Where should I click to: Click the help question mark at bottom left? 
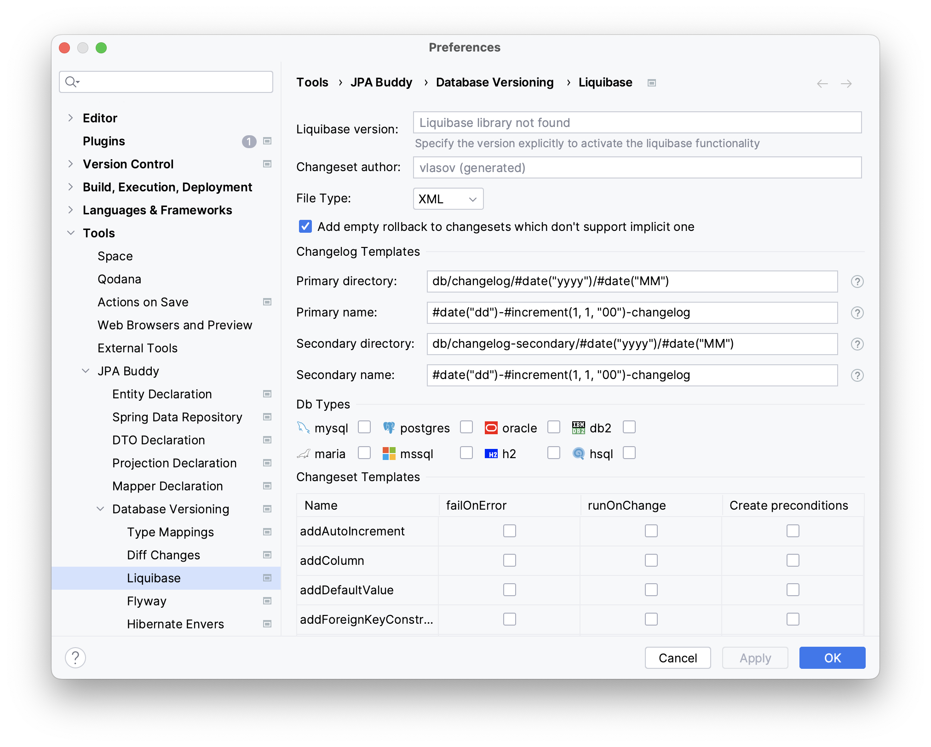[x=75, y=658]
